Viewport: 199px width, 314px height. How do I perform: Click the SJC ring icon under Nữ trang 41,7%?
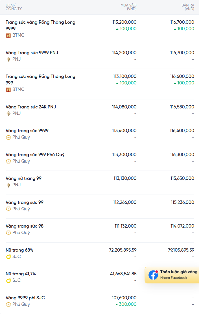[8, 281]
